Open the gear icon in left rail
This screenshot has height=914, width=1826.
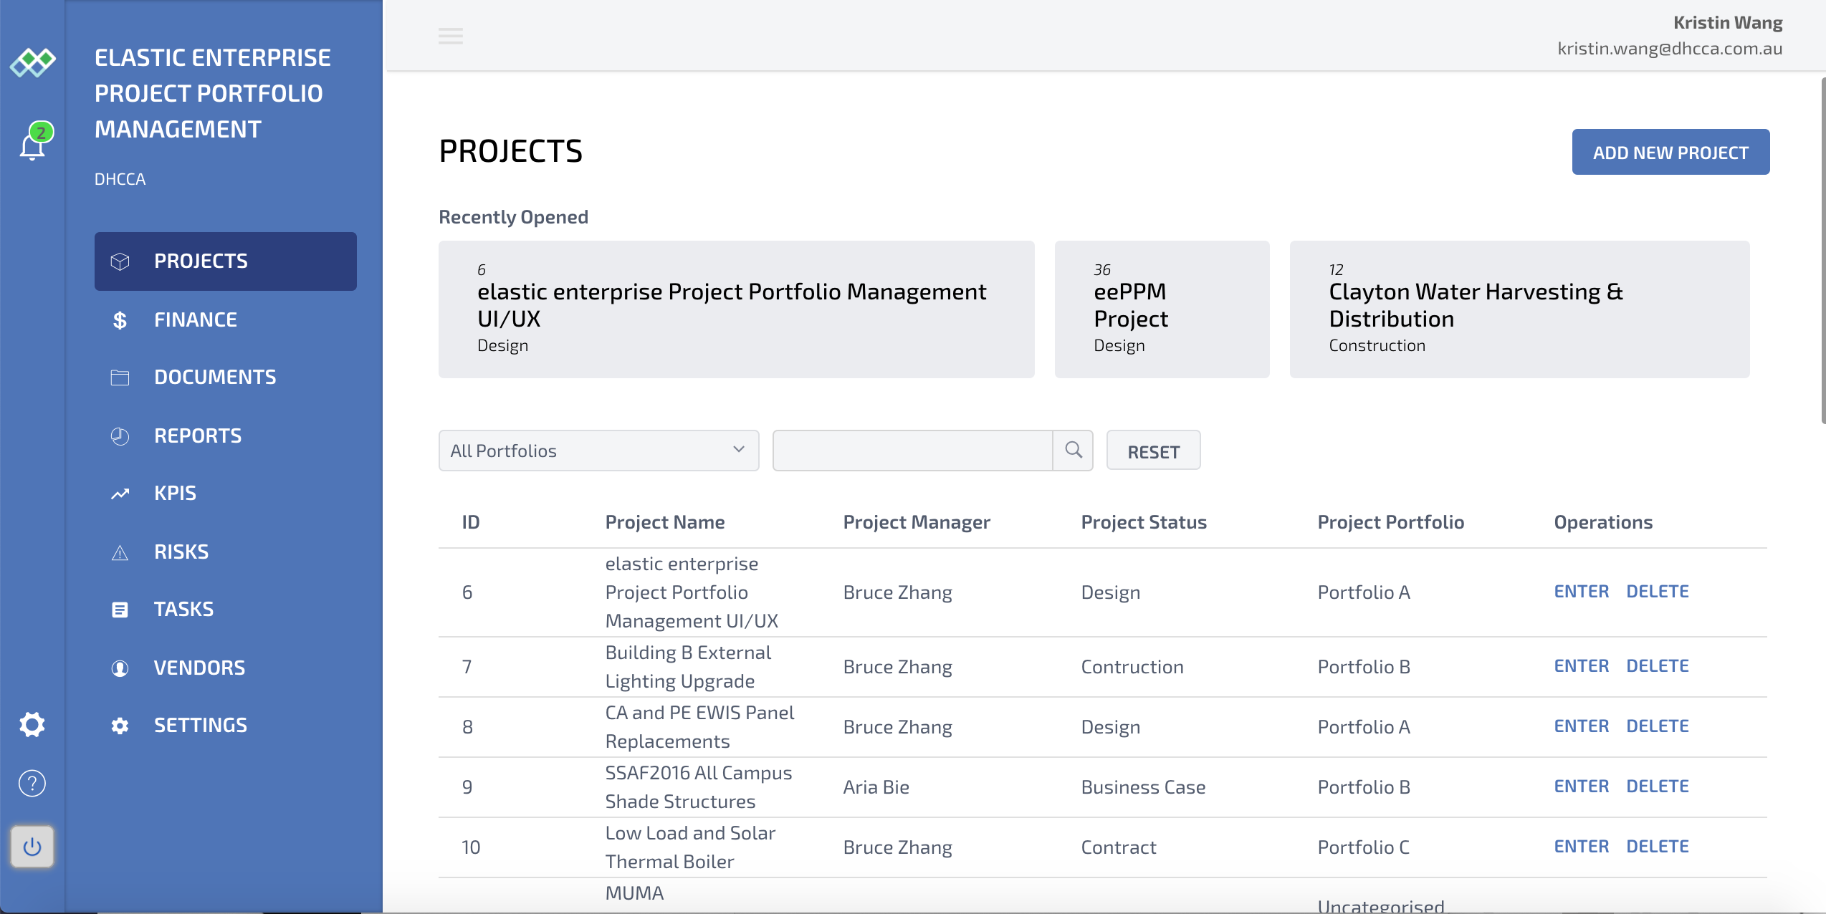[32, 724]
